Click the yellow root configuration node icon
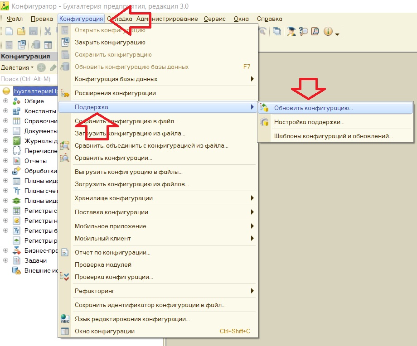This screenshot has height=346, width=417. pyautogui.click(x=6, y=91)
